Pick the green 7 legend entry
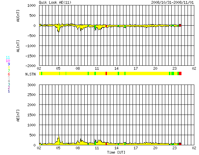Image resolution: width=199 pixels, height=155 pixels. [x=9, y=71]
